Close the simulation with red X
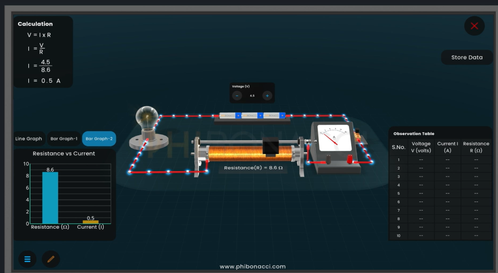Screen dimensions: 498x273 [474, 26]
